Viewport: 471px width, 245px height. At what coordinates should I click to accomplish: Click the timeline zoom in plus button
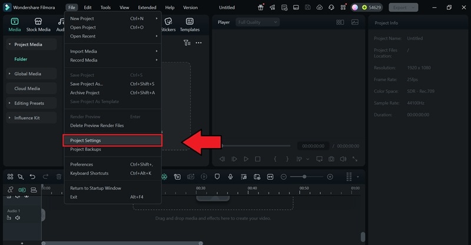click(x=330, y=177)
